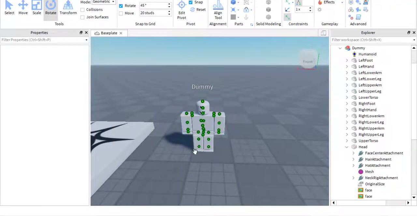
Task: Open Parts group dialog launcher
Action: (x=251, y=25)
